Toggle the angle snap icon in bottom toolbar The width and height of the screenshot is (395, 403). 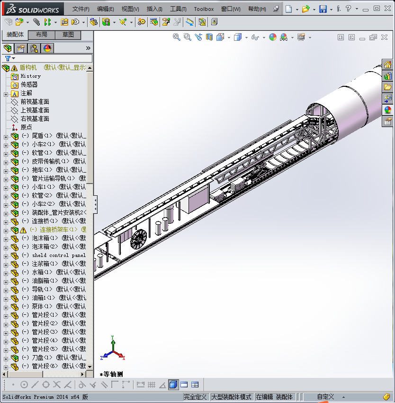[162, 385]
